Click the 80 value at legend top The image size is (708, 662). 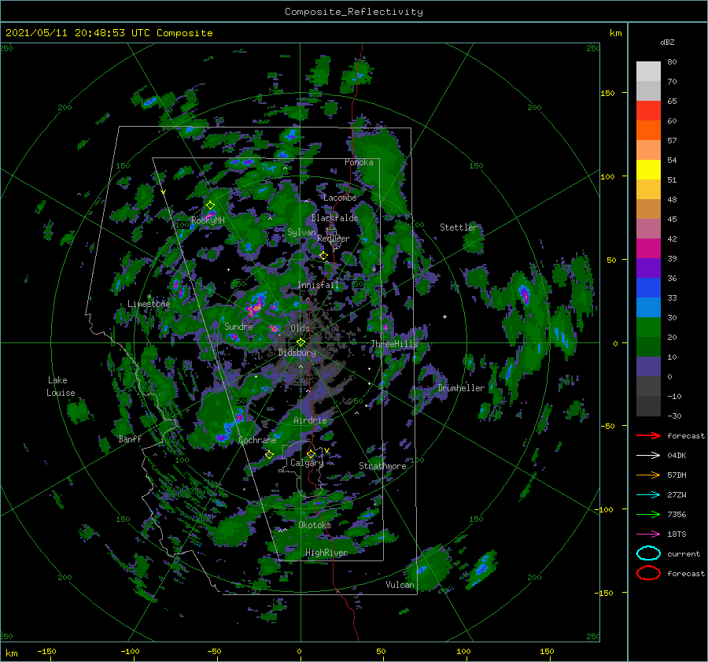pyautogui.click(x=672, y=62)
